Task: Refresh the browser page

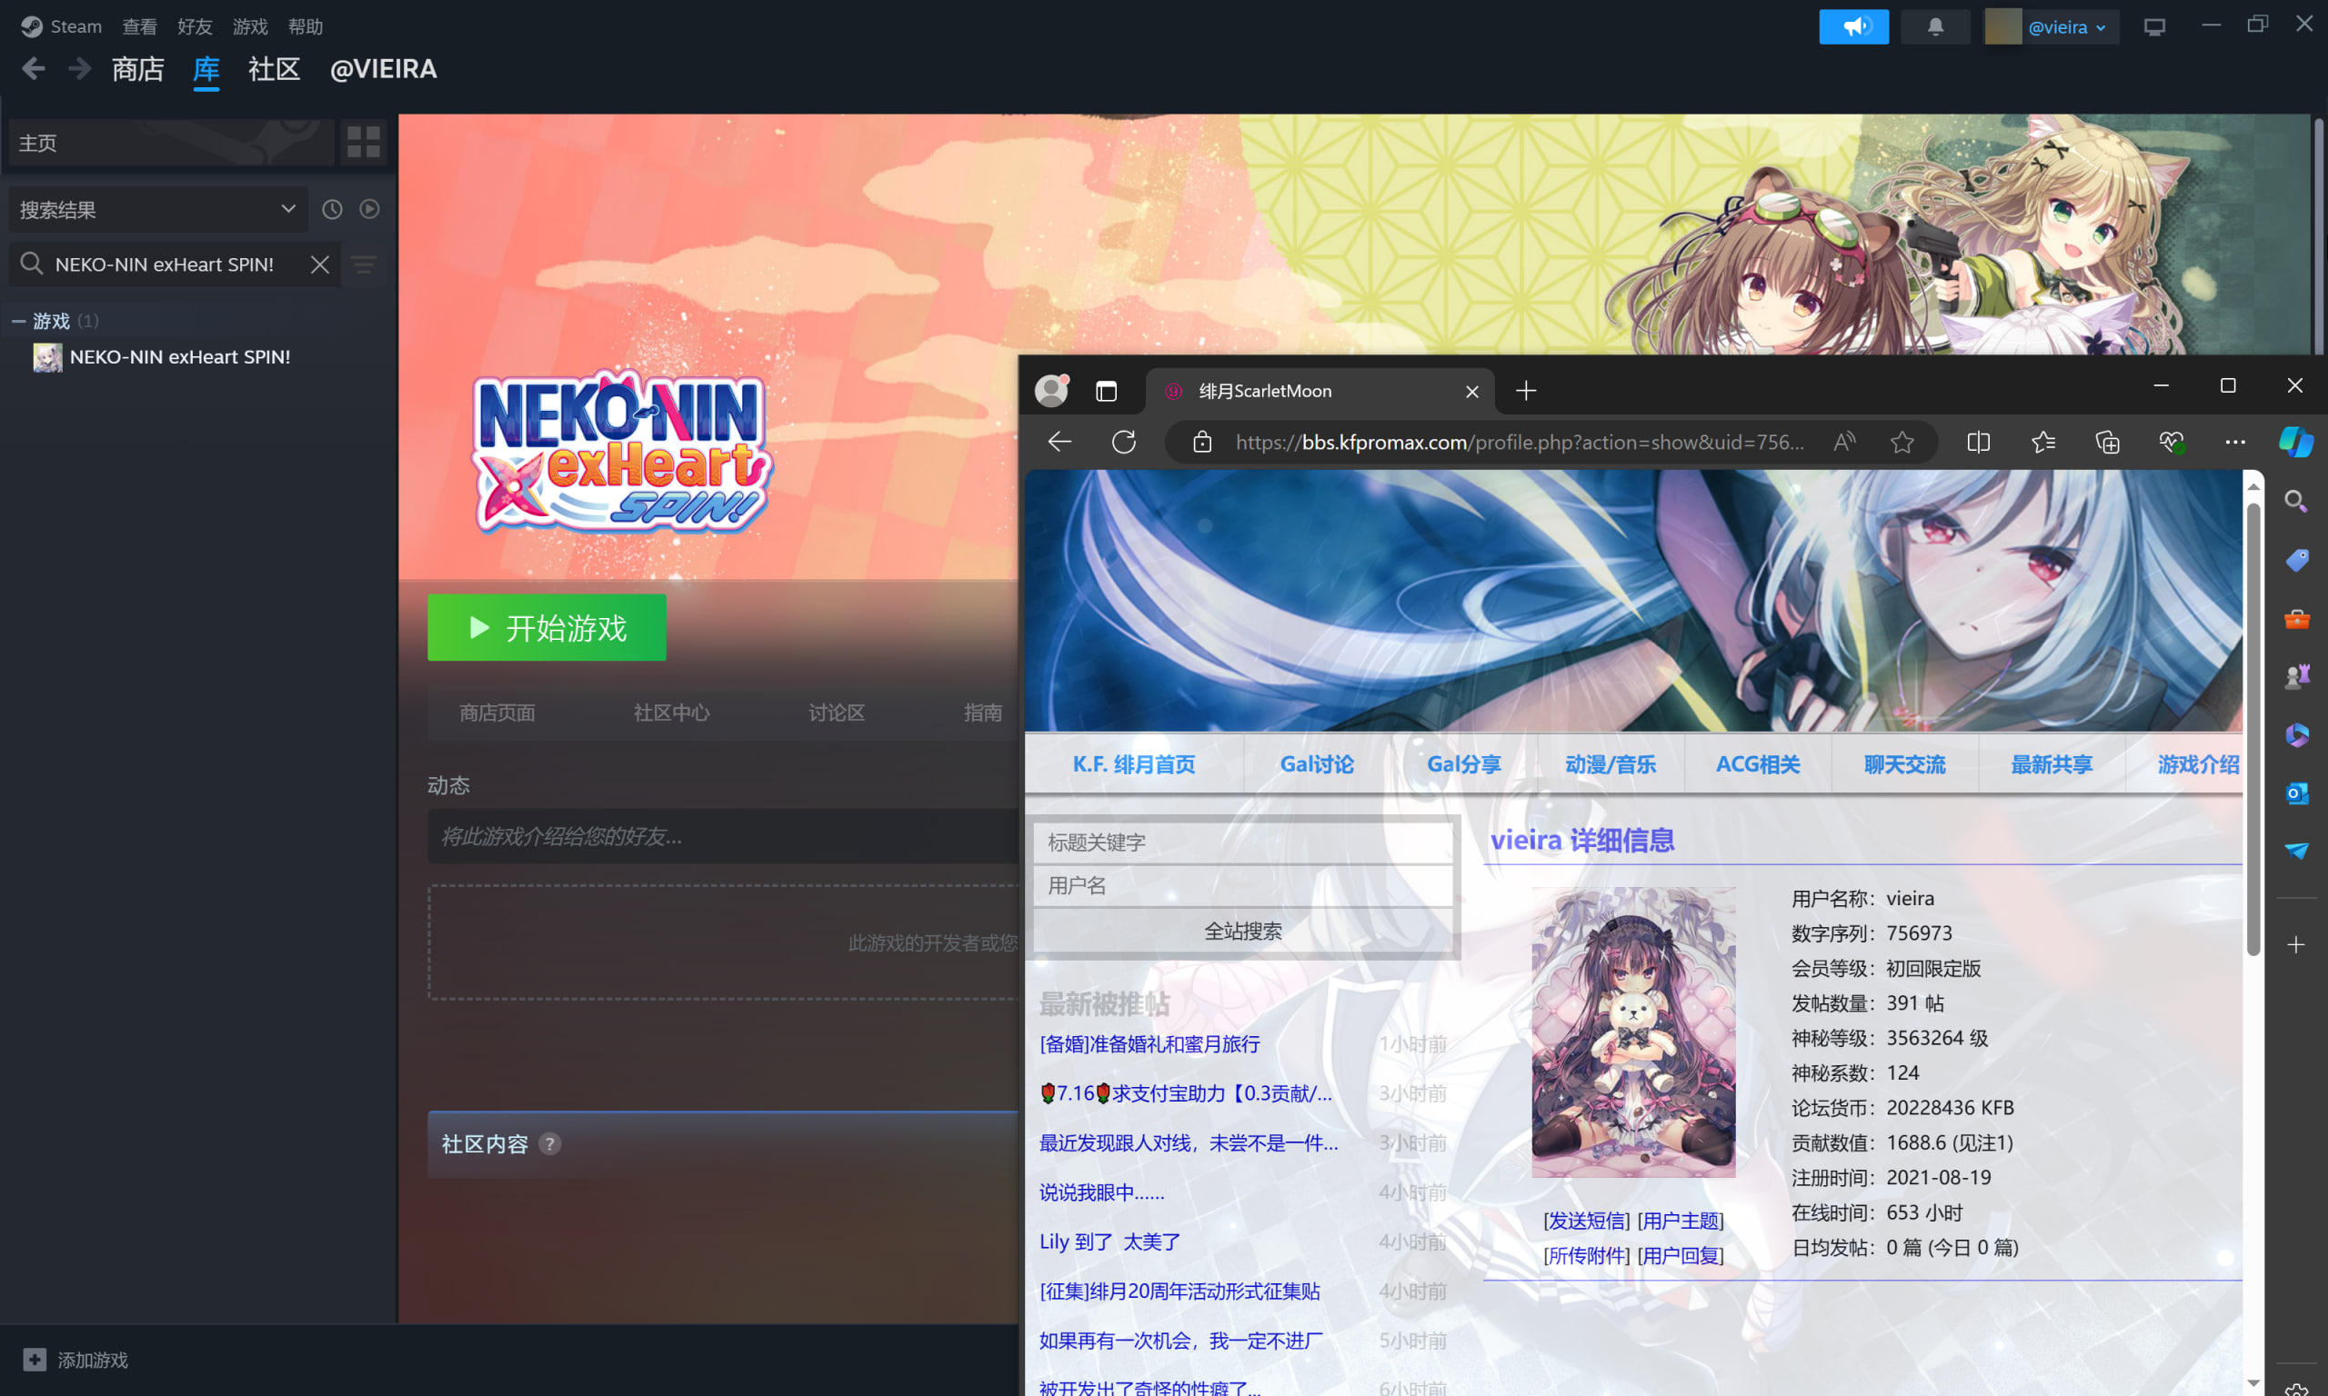Action: [1124, 442]
